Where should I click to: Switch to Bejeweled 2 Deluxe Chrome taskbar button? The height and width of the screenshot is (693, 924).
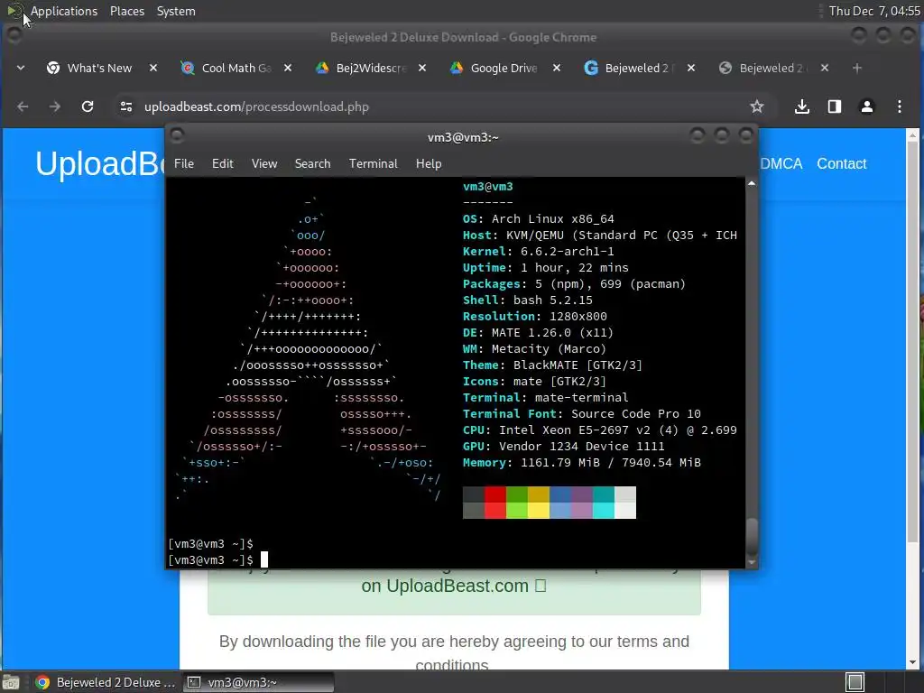click(105, 682)
